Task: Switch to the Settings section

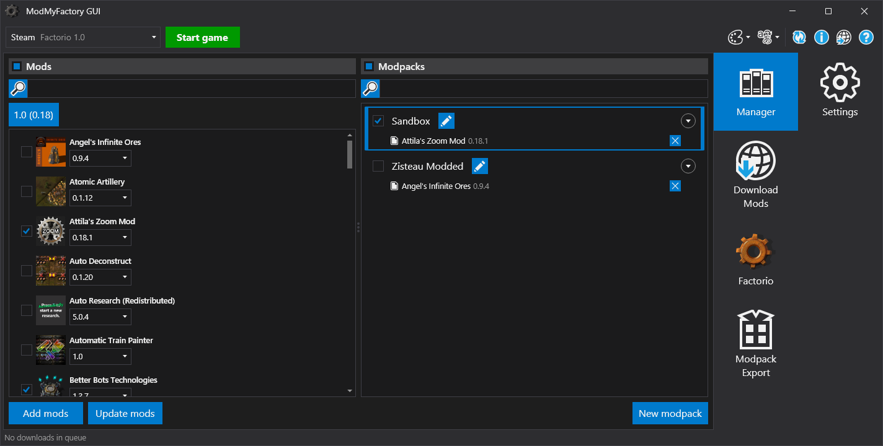Action: click(840, 91)
